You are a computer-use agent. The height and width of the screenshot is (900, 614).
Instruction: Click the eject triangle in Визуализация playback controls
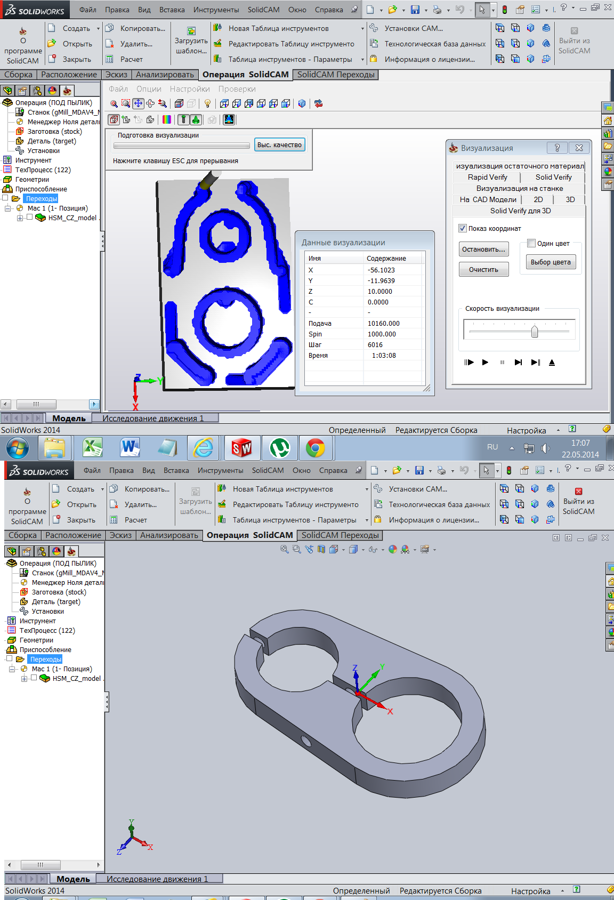point(552,363)
